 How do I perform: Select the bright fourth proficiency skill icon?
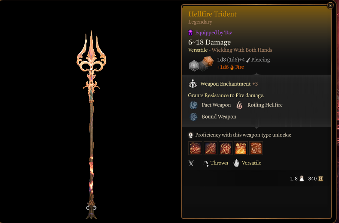click(x=241, y=148)
